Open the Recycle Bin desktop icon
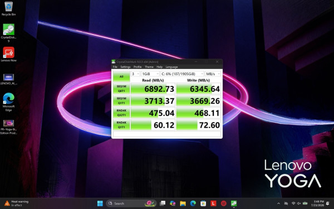Image resolution: width=334 pixels, height=209 pixels. 8,8
